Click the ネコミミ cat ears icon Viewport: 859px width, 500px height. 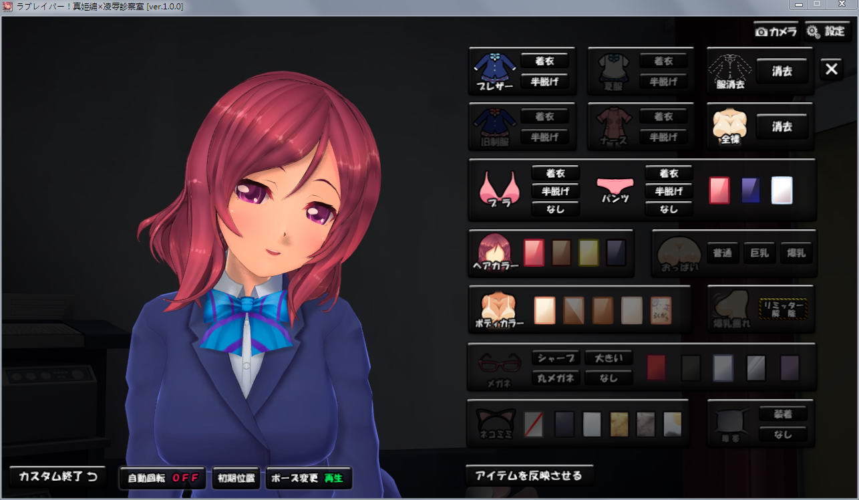pos(496,423)
